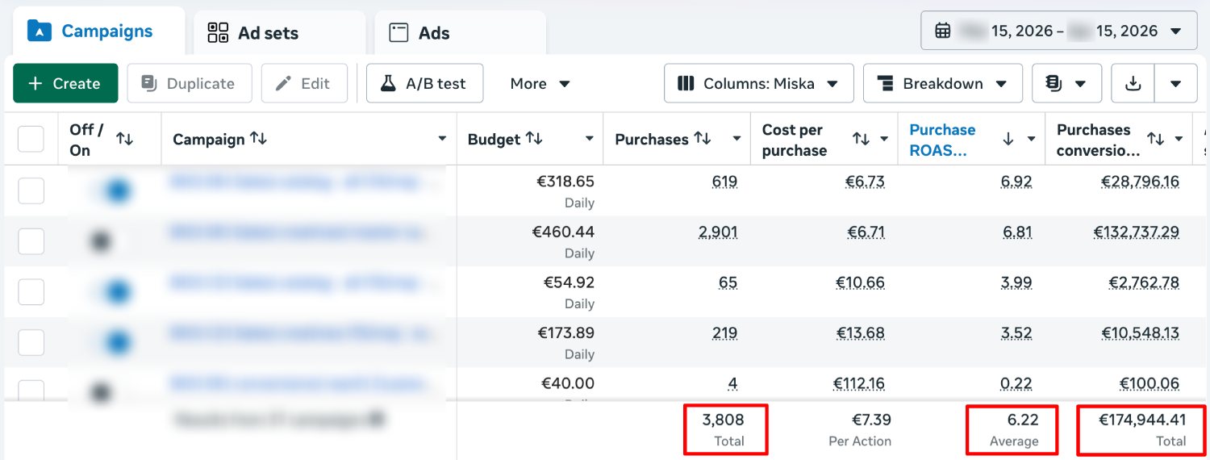Open the Breakdown dropdown
1210x460 pixels.
pos(943,83)
